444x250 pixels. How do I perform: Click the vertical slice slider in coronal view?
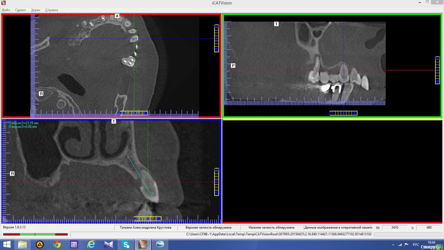[216, 181]
